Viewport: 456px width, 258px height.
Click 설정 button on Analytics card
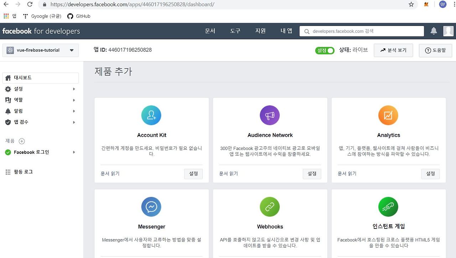coord(430,174)
